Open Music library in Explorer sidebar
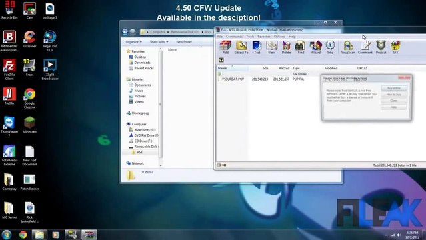This screenshot has width=426, height=240. [x=136, y=91]
